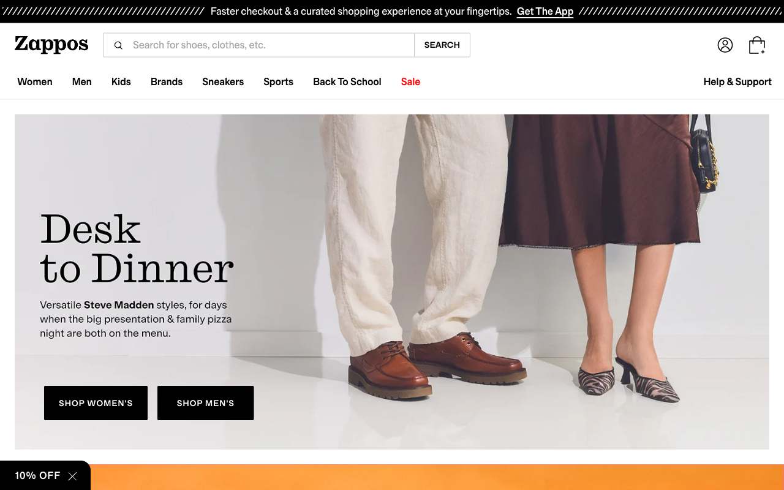Go to Zappos home via logo
This screenshot has height=490, width=784.
[x=51, y=44]
